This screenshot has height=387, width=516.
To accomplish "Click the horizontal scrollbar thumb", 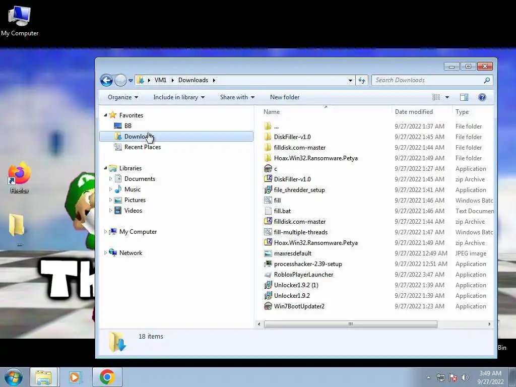I will point(351,324).
